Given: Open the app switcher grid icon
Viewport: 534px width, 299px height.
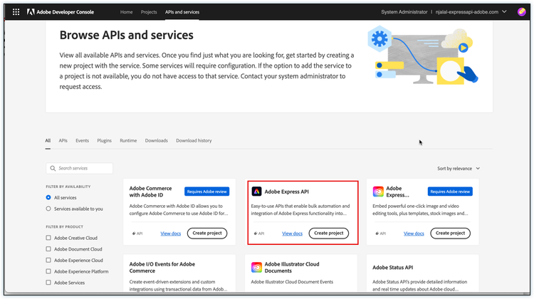Looking at the screenshot, I should (x=16, y=12).
